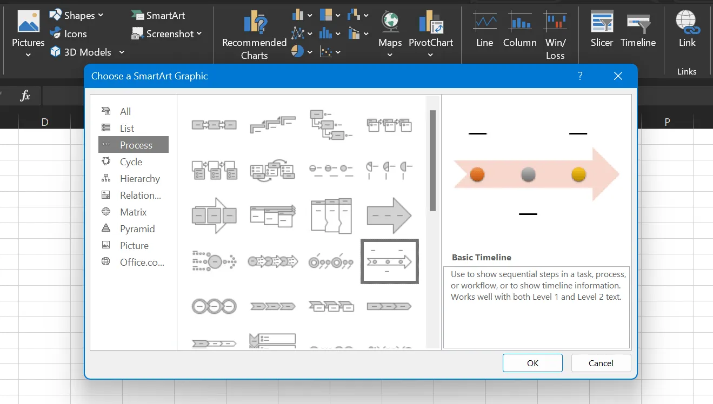The width and height of the screenshot is (713, 404).
Task: Select the large right arrow process layout
Action: (x=389, y=216)
